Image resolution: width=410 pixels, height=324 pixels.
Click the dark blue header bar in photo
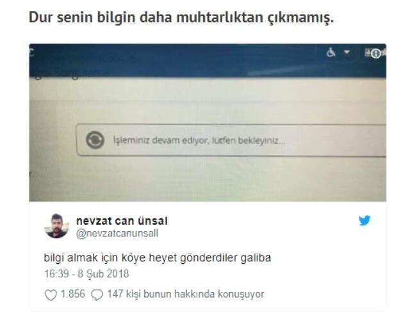tap(208, 61)
